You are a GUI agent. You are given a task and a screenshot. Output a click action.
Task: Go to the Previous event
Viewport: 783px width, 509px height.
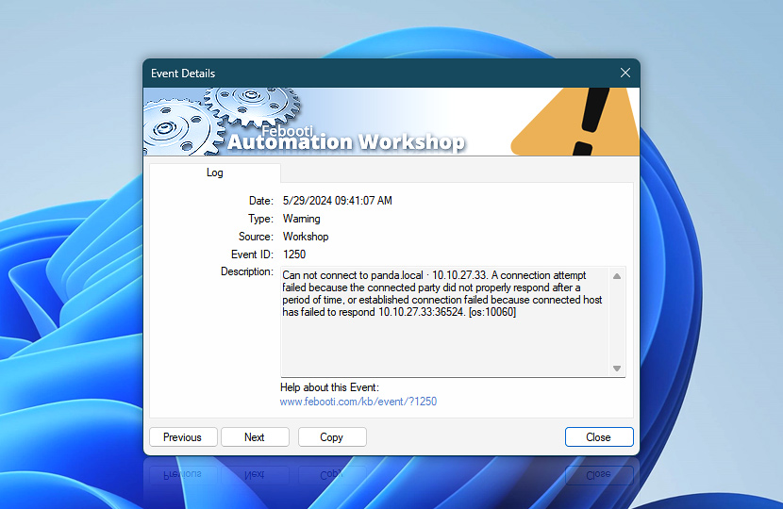click(x=183, y=437)
